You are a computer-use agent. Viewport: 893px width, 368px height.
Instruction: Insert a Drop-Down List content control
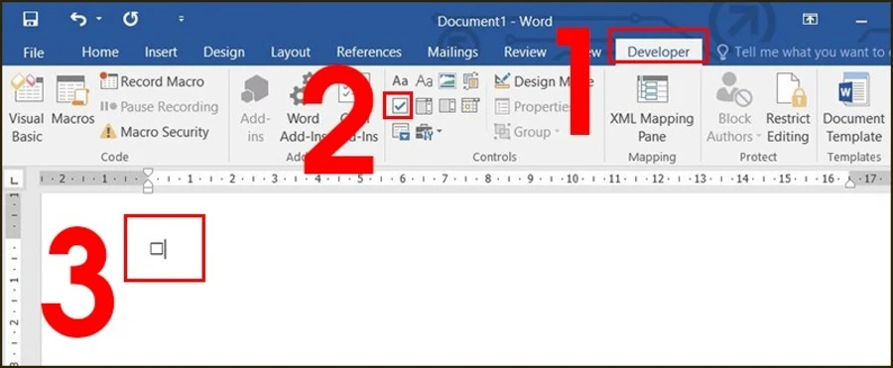(x=447, y=106)
